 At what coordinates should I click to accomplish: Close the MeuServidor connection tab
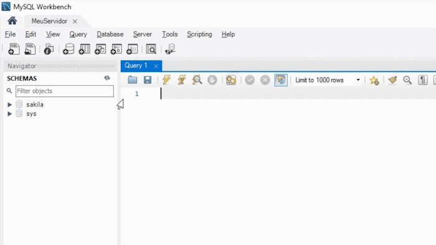click(x=75, y=21)
